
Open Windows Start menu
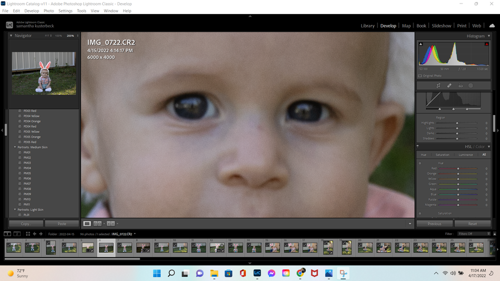(157, 273)
